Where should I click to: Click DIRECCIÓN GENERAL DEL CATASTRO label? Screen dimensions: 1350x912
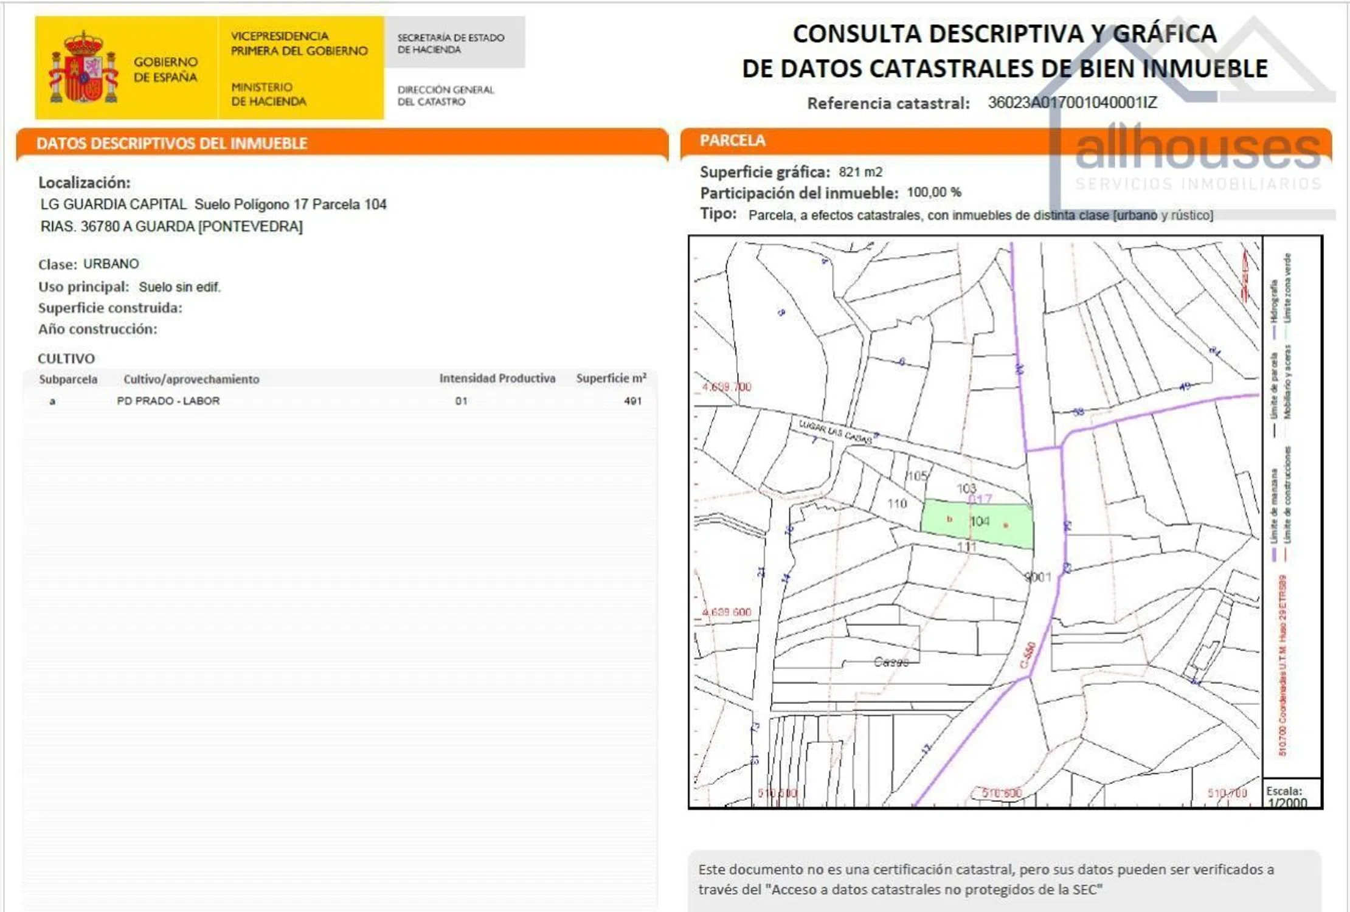(445, 95)
